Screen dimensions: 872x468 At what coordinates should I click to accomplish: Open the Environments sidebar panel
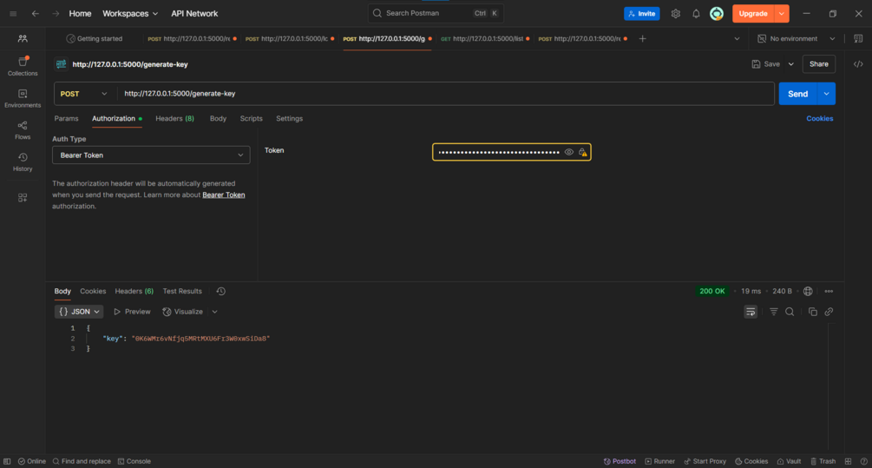point(23,98)
